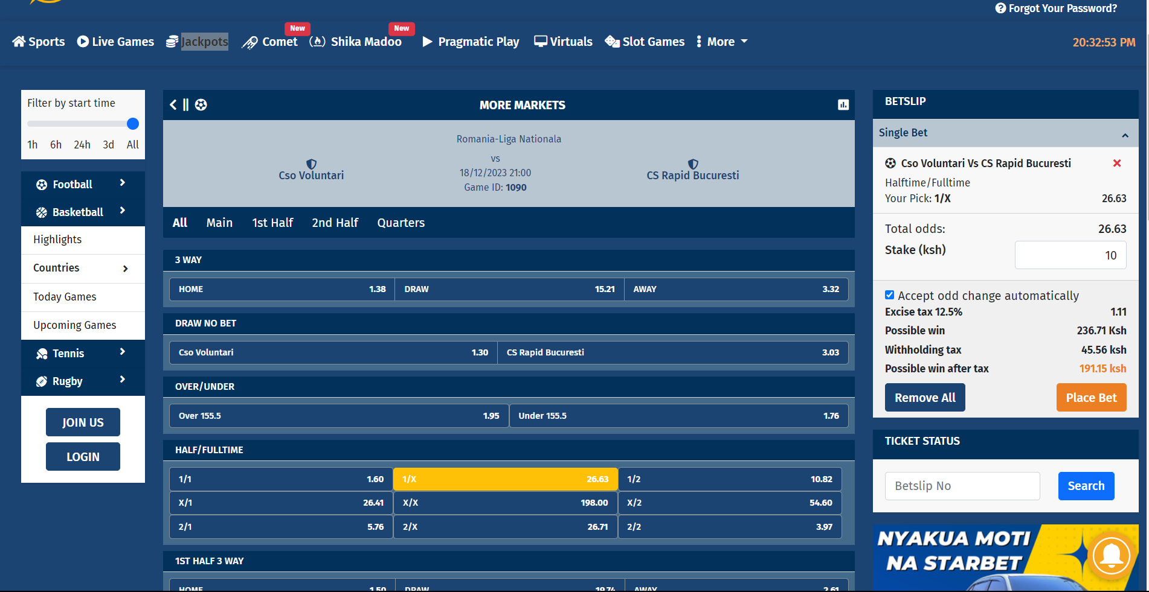The height and width of the screenshot is (592, 1149).
Task: Remove bet with the red X icon
Action: tap(1116, 163)
